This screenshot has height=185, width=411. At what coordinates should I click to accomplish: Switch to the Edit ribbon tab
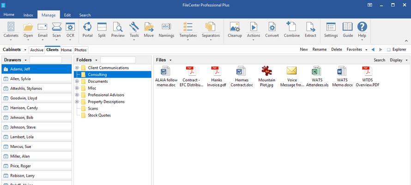(67, 15)
